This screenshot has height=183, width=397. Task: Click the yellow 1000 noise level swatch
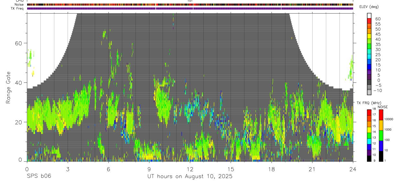(381, 125)
